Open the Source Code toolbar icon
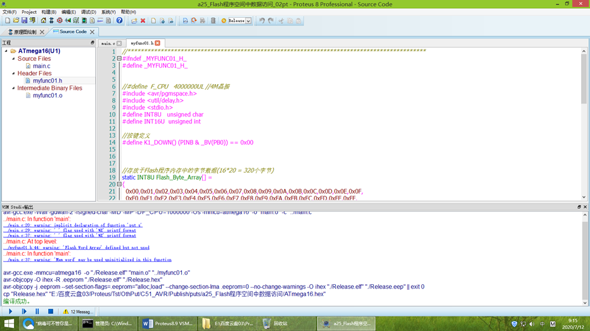The height and width of the screenshot is (331, 590). (100, 21)
